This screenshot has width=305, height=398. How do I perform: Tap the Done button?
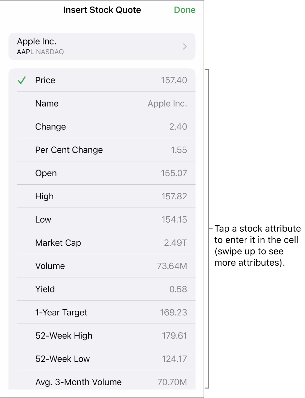(x=185, y=10)
